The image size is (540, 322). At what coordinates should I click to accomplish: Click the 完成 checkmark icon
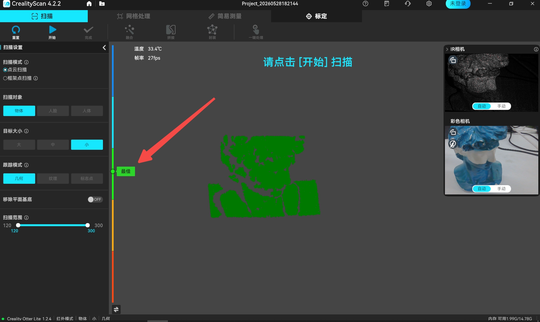click(88, 32)
